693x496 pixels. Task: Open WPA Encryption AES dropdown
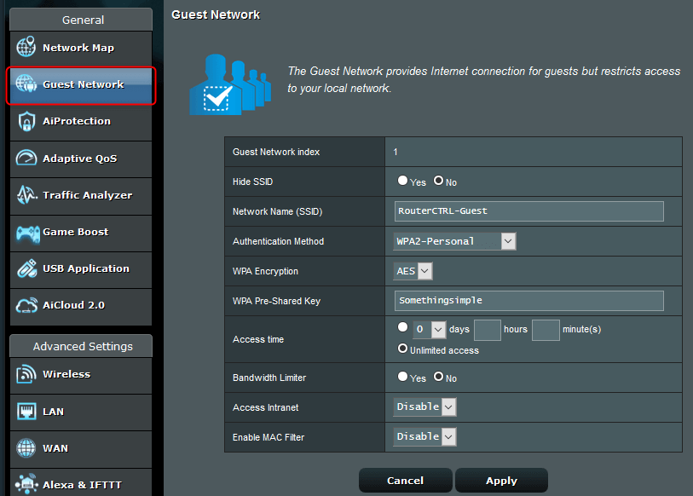(413, 271)
